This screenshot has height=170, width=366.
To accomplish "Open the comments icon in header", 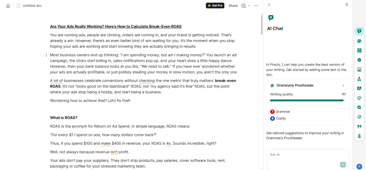I will (x=243, y=6).
